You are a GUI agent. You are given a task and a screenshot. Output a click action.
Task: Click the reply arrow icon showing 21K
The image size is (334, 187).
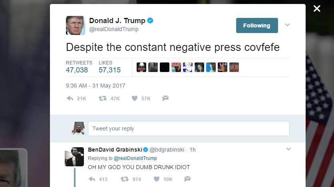(70, 98)
